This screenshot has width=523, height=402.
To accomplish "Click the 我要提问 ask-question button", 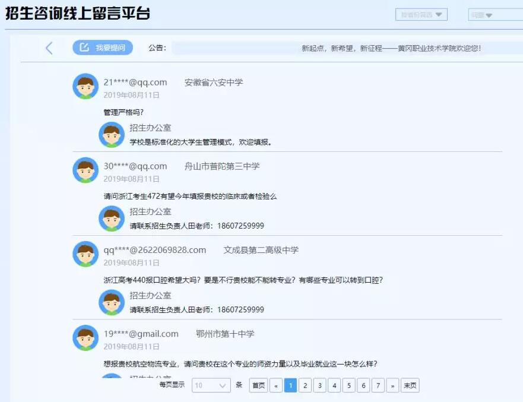I will tap(103, 48).
